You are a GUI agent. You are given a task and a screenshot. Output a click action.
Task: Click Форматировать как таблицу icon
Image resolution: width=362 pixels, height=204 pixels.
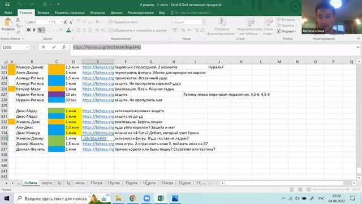[249, 22]
